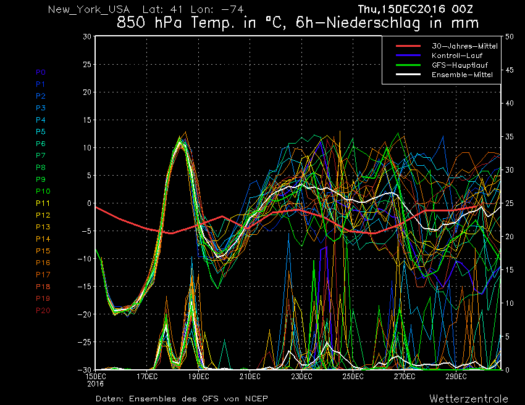Click the P18 ensemble member label
The height and width of the screenshot is (405, 525).
tap(43, 287)
